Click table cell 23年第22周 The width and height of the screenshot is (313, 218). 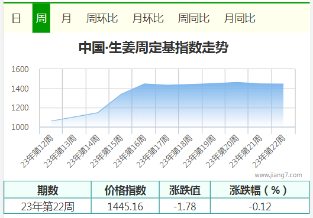click(x=47, y=207)
